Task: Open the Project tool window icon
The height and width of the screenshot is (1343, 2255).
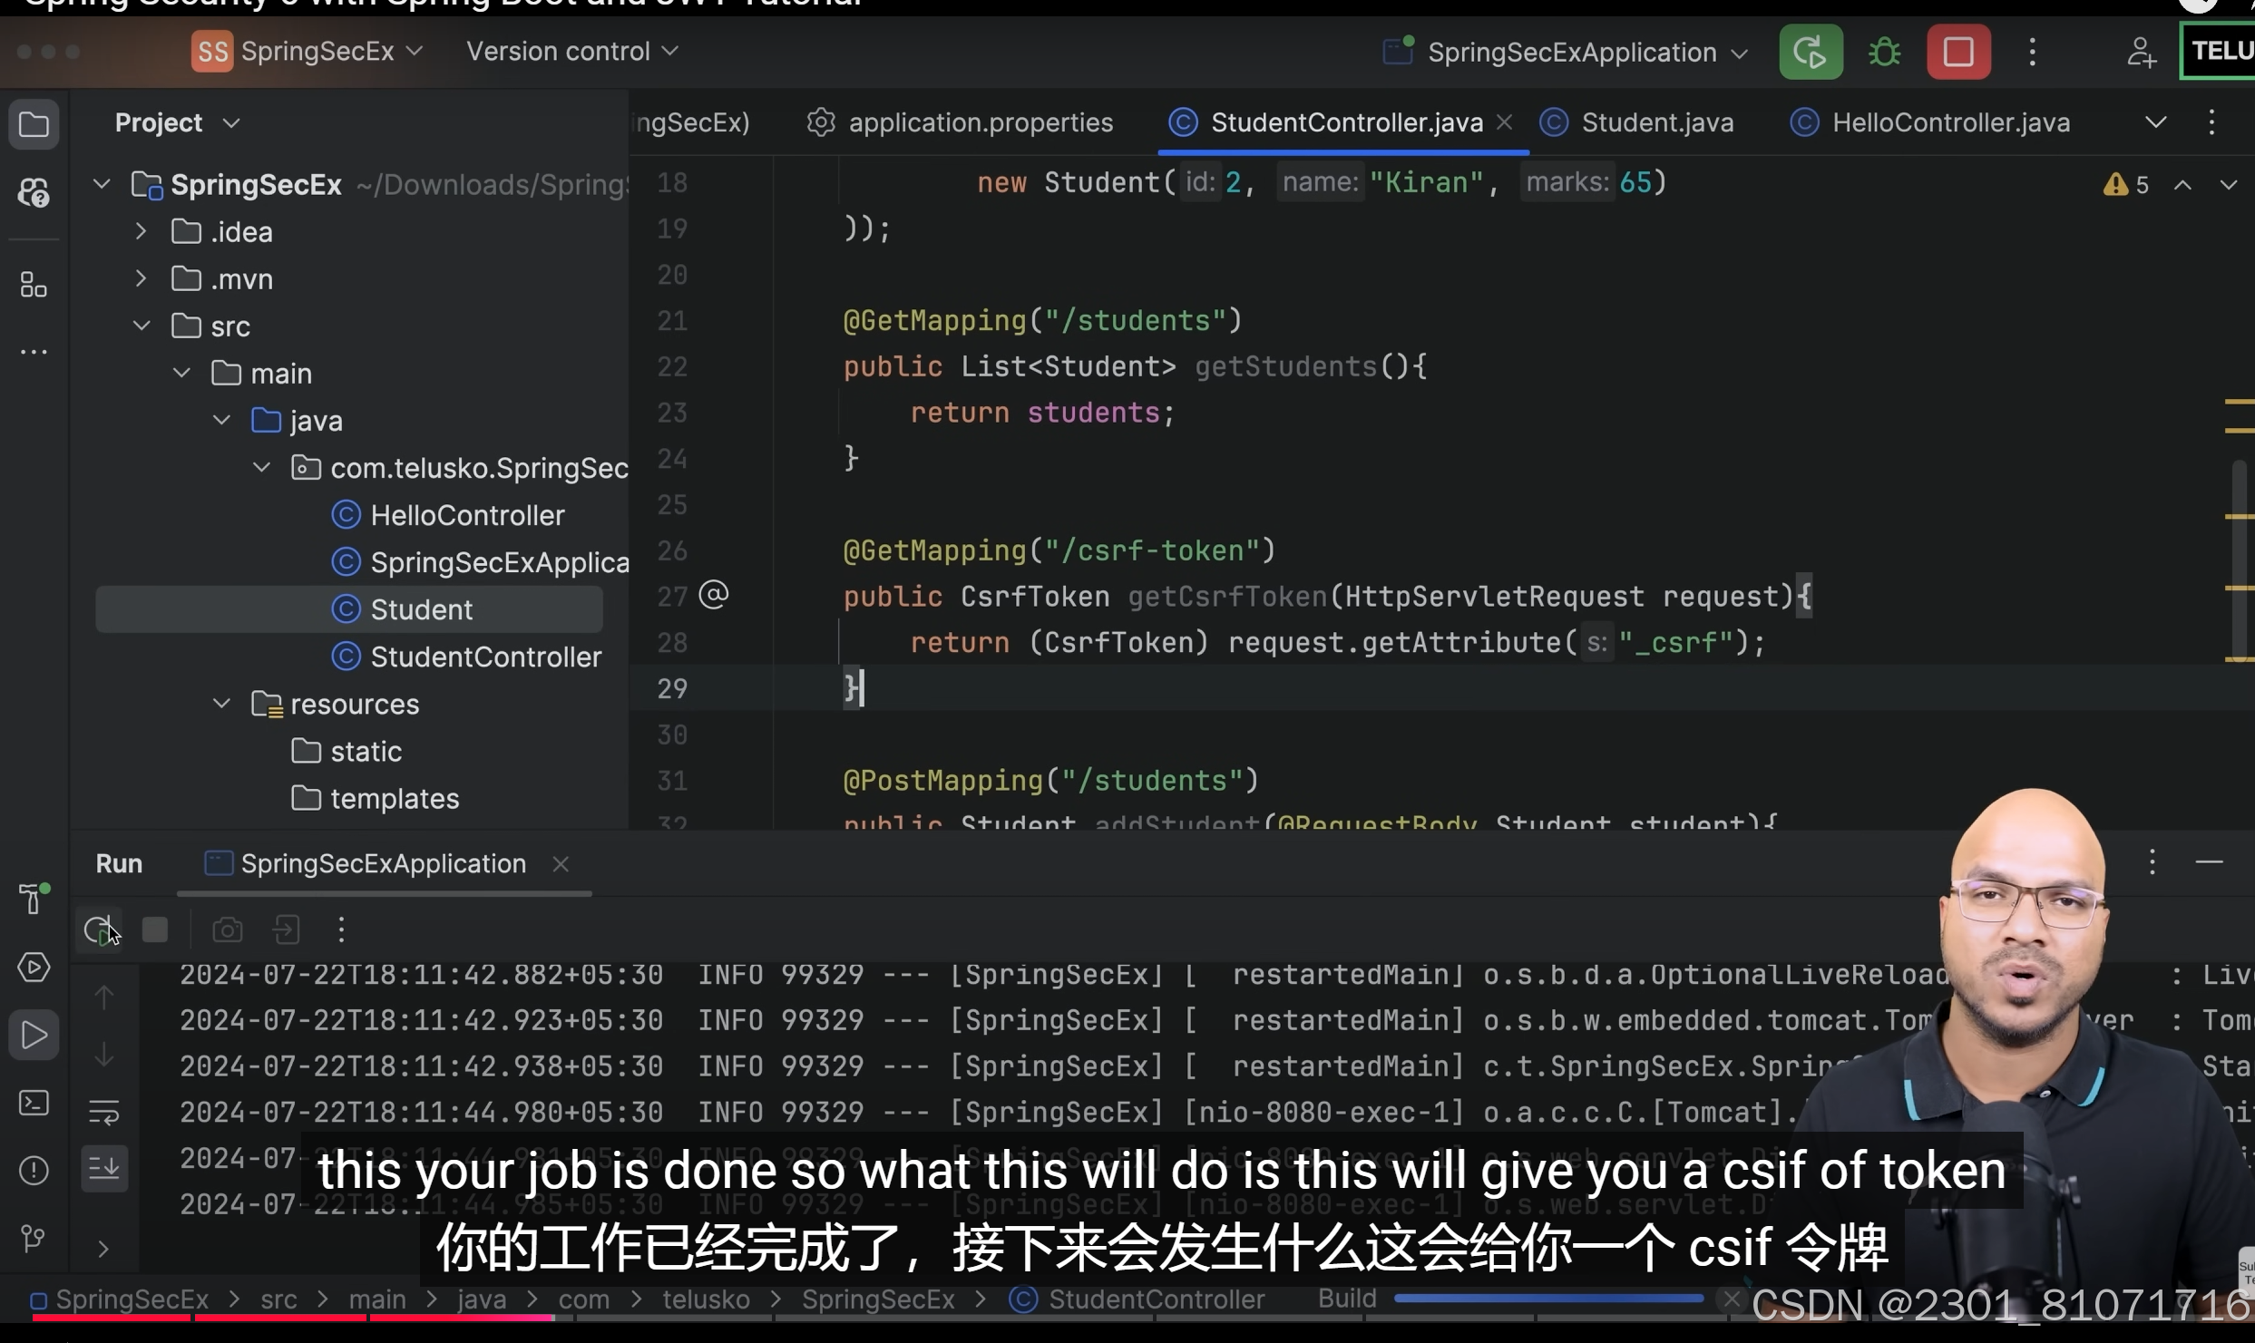Action: click(x=34, y=124)
